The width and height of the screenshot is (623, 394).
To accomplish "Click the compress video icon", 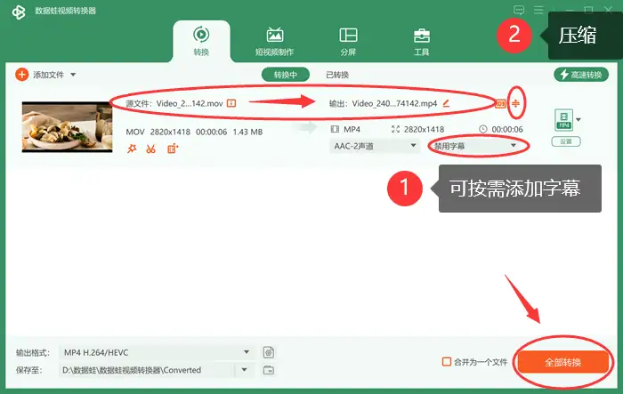I will coord(515,103).
